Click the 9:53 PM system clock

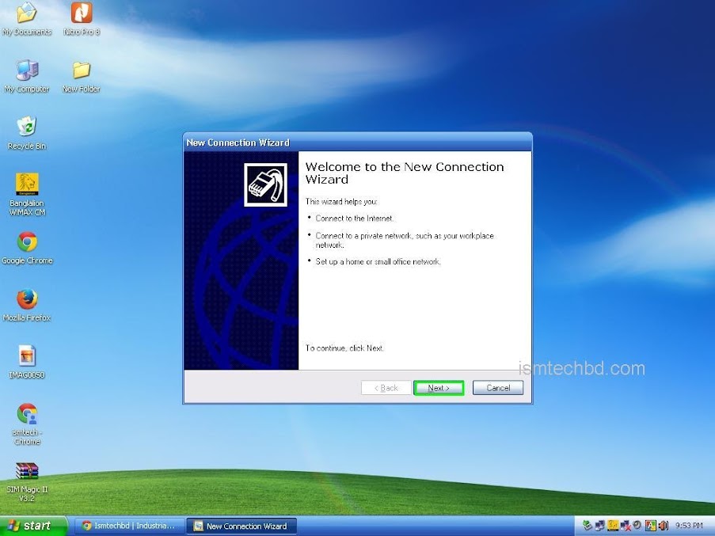click(689, 526)
